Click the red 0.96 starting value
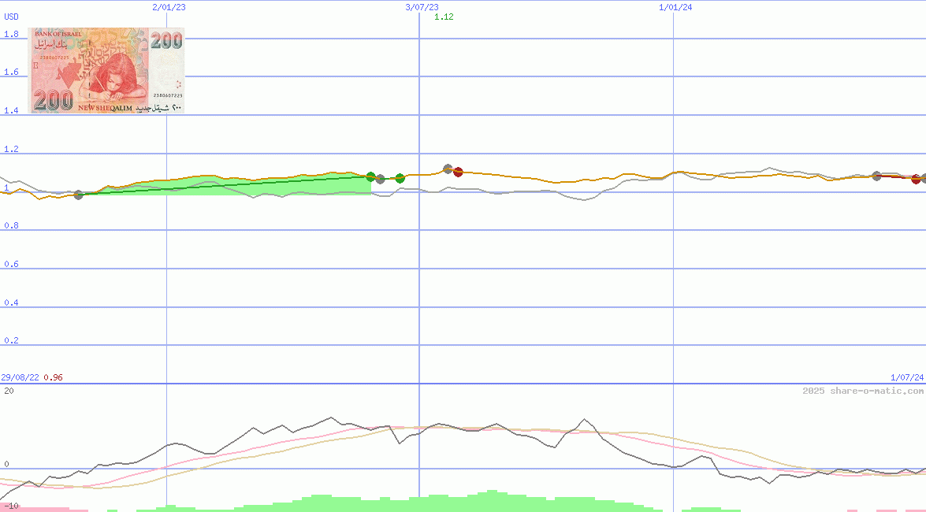The height and width of the screenshot is (512, 926). point(53,377)
